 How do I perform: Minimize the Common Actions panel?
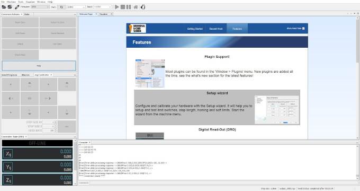pos(75,14)
